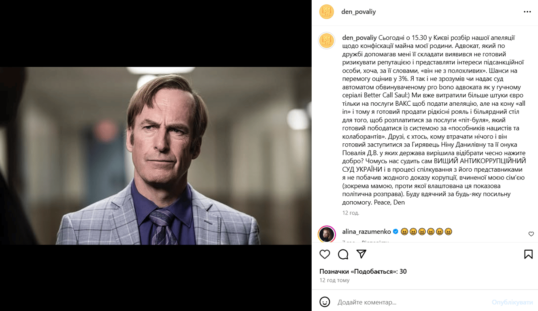Save the post with the bookmark icon

coord(528,254)
